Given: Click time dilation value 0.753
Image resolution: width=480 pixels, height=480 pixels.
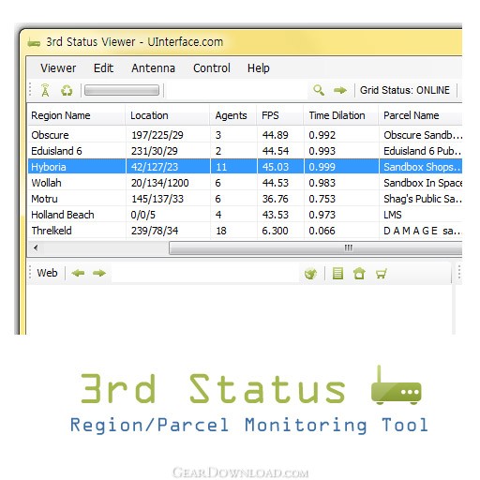Looking at the screenshot, I should [322, 199].
